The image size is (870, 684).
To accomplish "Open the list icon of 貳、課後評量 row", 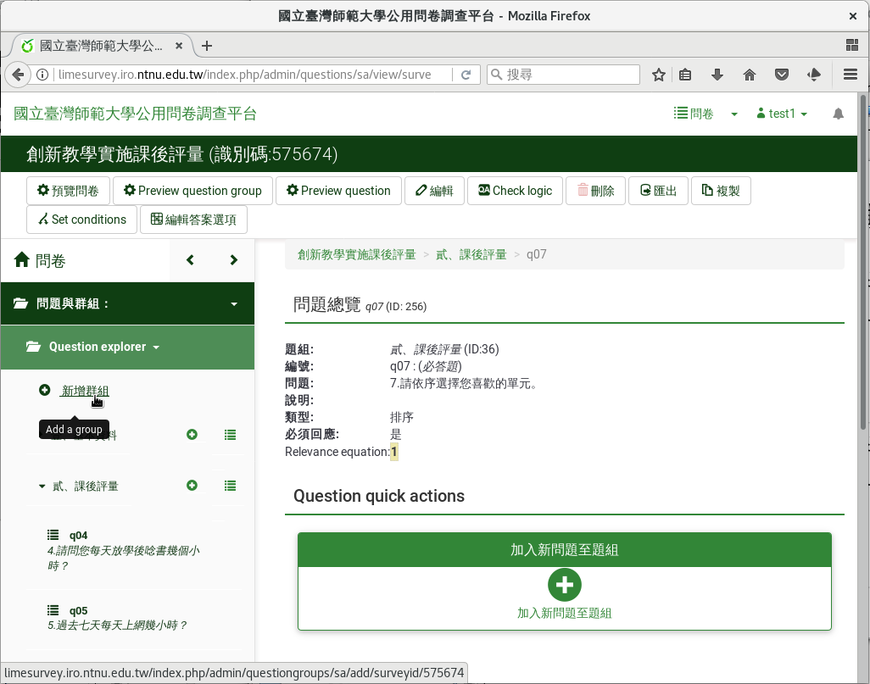I will click(x=231, y=486).
